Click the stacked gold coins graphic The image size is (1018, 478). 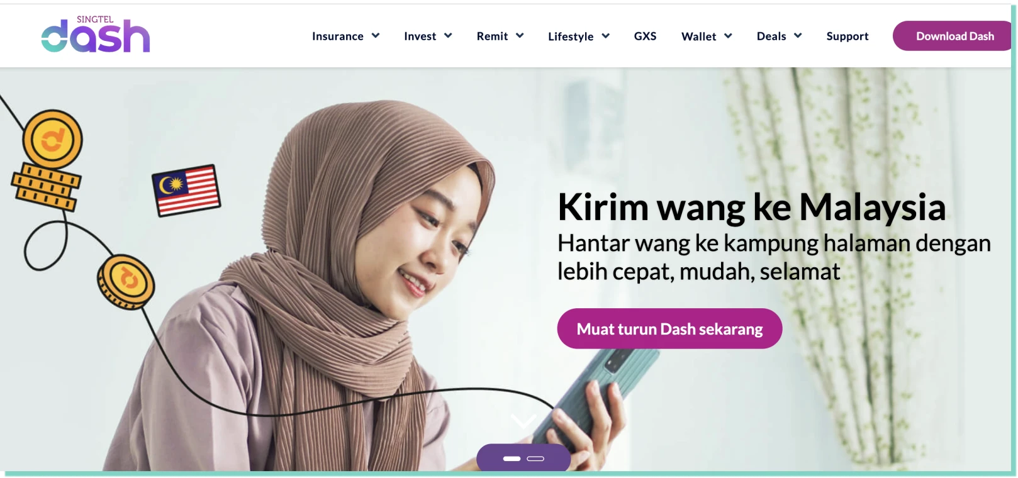(45, 187)
